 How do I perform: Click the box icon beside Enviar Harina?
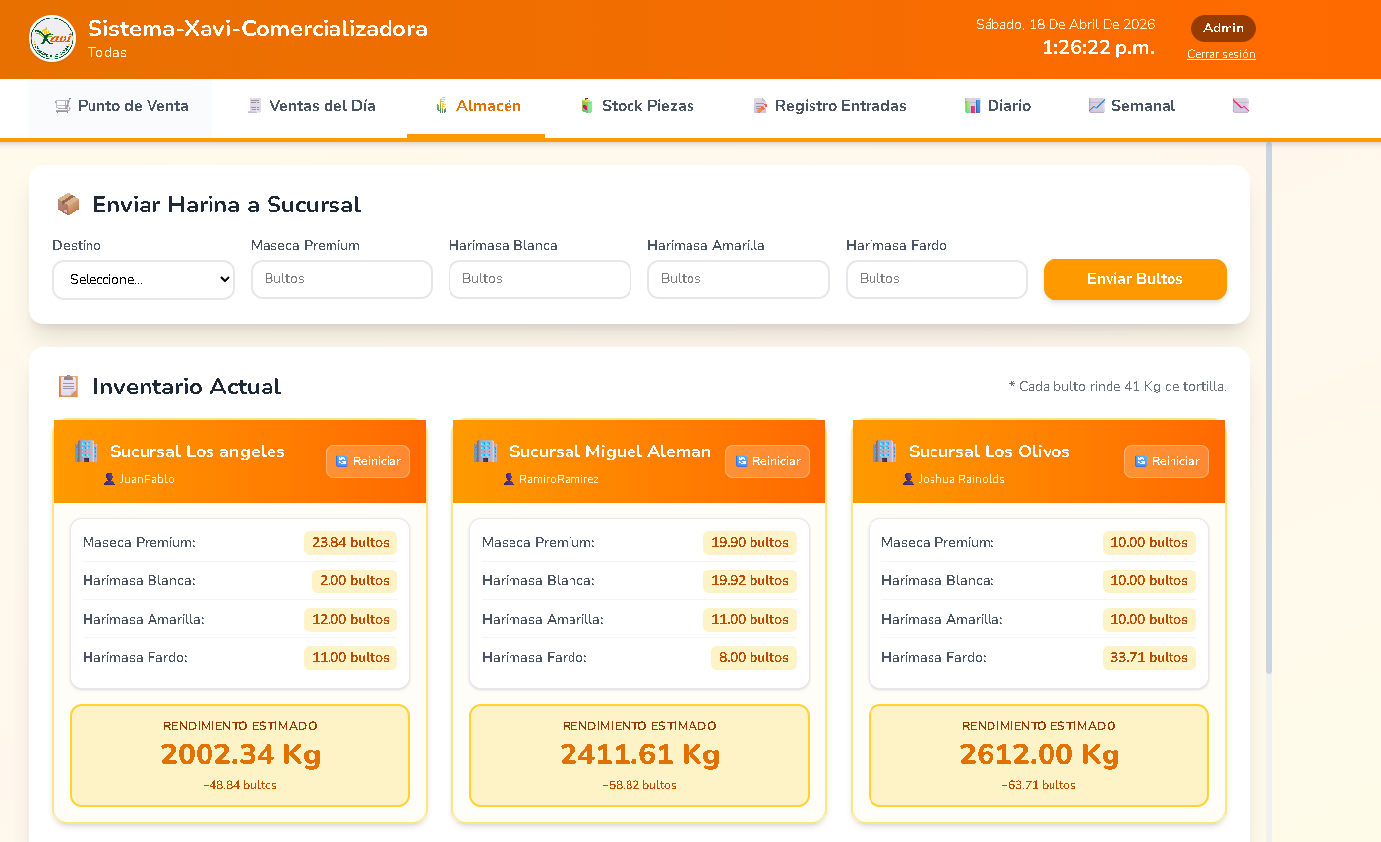click(x=68, y=205)
